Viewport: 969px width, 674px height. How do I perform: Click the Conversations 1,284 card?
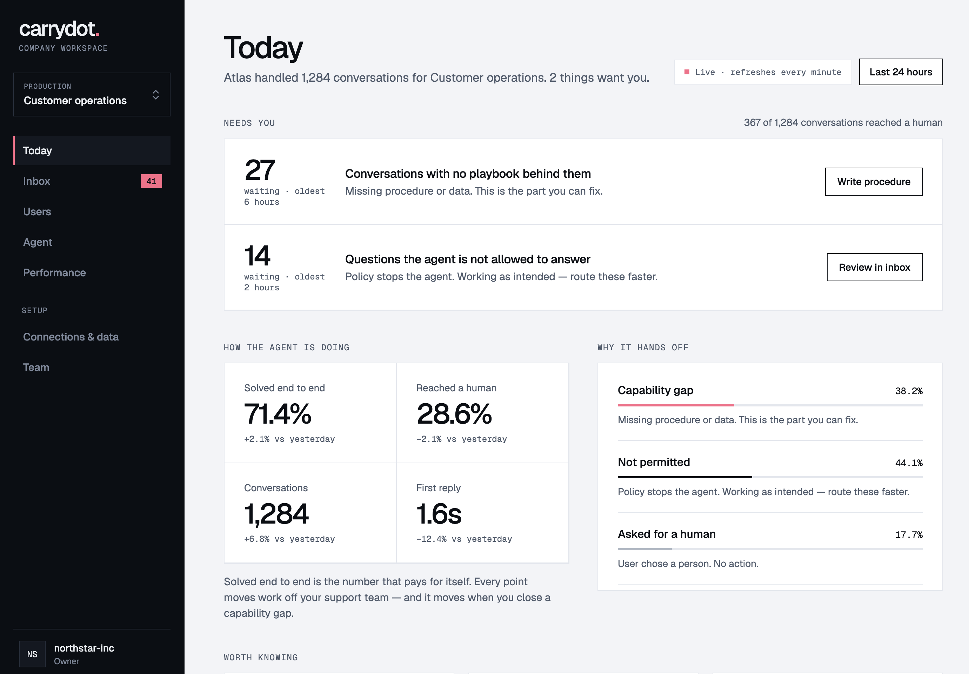pyautogui.click(x=310, y=513)
